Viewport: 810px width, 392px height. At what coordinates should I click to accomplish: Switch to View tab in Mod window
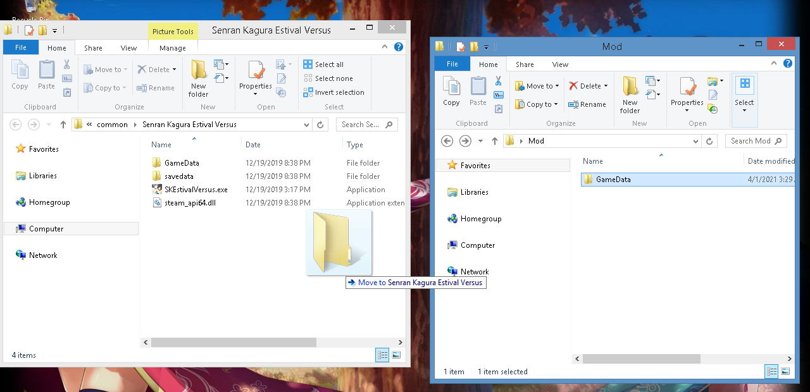[560, 64]
